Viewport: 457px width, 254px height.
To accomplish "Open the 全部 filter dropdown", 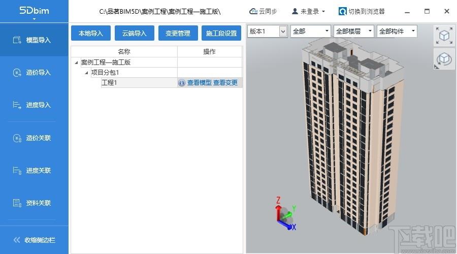I will pyautogui.click(x=311, y=31).
